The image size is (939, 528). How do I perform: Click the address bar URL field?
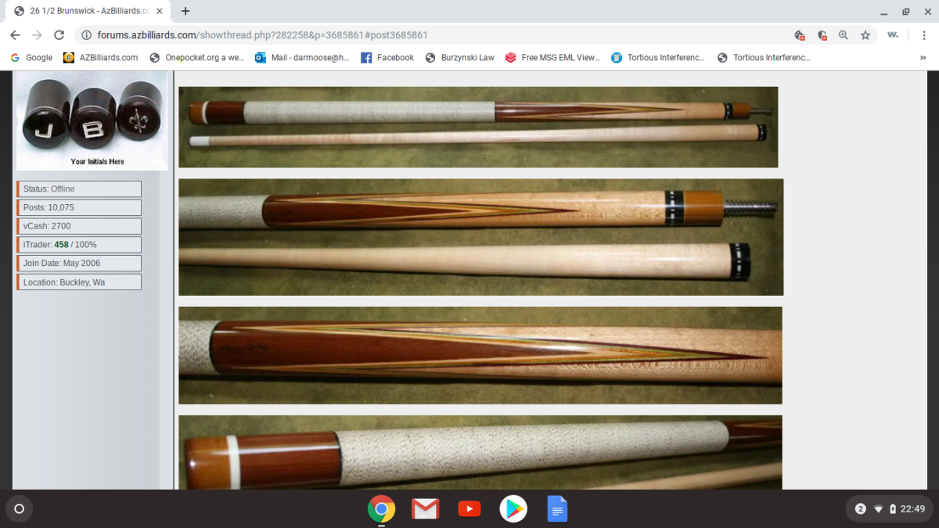click(430, 35)
